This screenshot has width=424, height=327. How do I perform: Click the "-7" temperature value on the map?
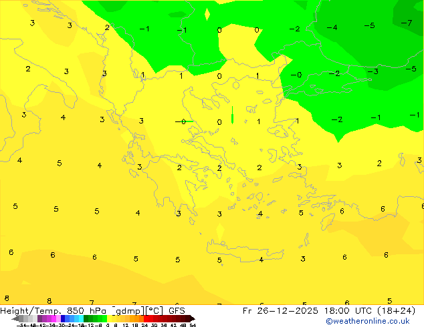click(x=407, y=23)
